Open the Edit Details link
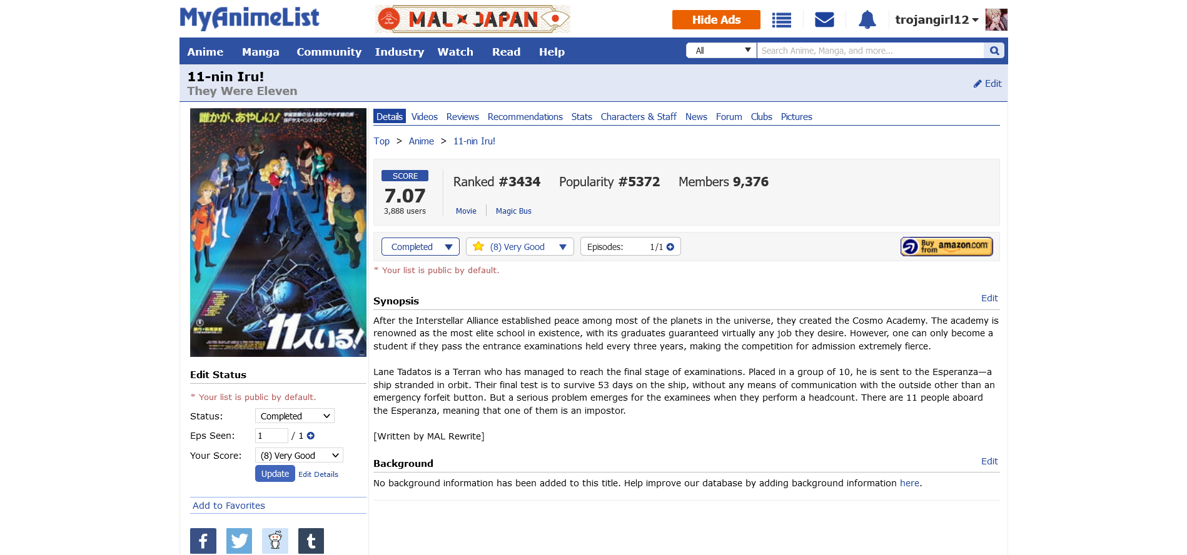 318,474
